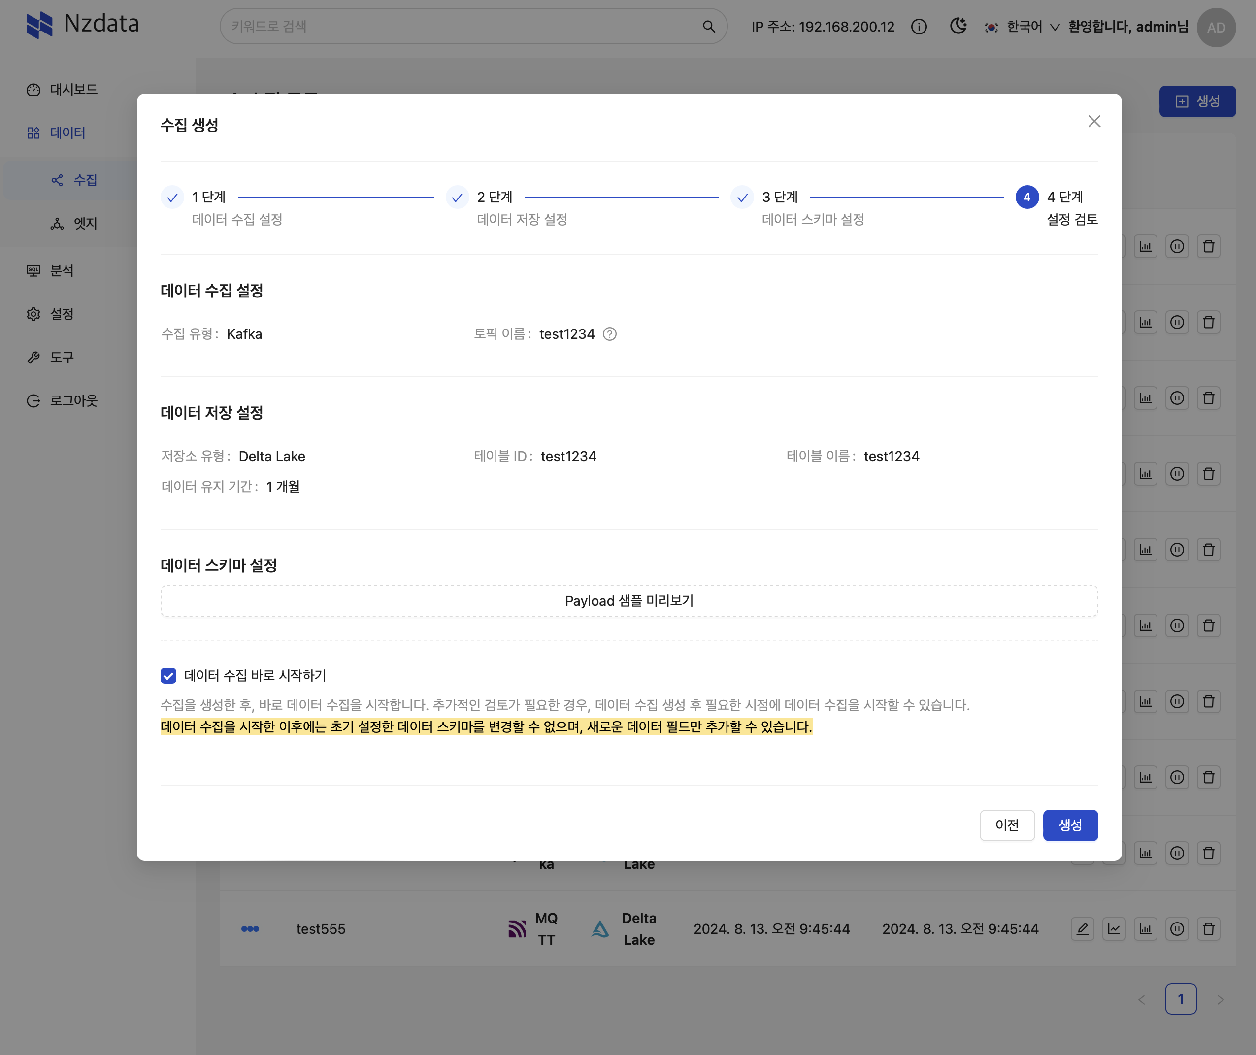The width and height of the screenshot is (1256, 1055).
Task: Click the next page arrow
Action: pyautogui.click(x=1221, y=999)
